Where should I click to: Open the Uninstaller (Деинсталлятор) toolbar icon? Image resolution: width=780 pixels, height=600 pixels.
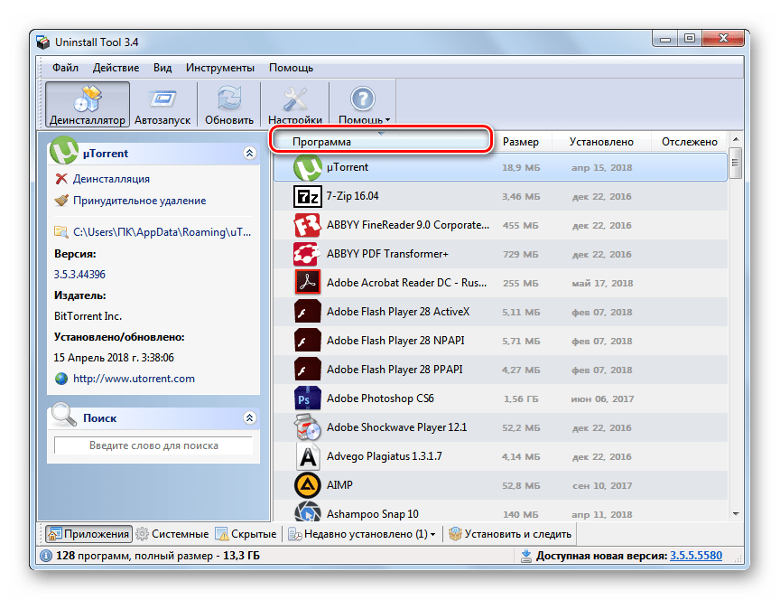tap(87, 104)
